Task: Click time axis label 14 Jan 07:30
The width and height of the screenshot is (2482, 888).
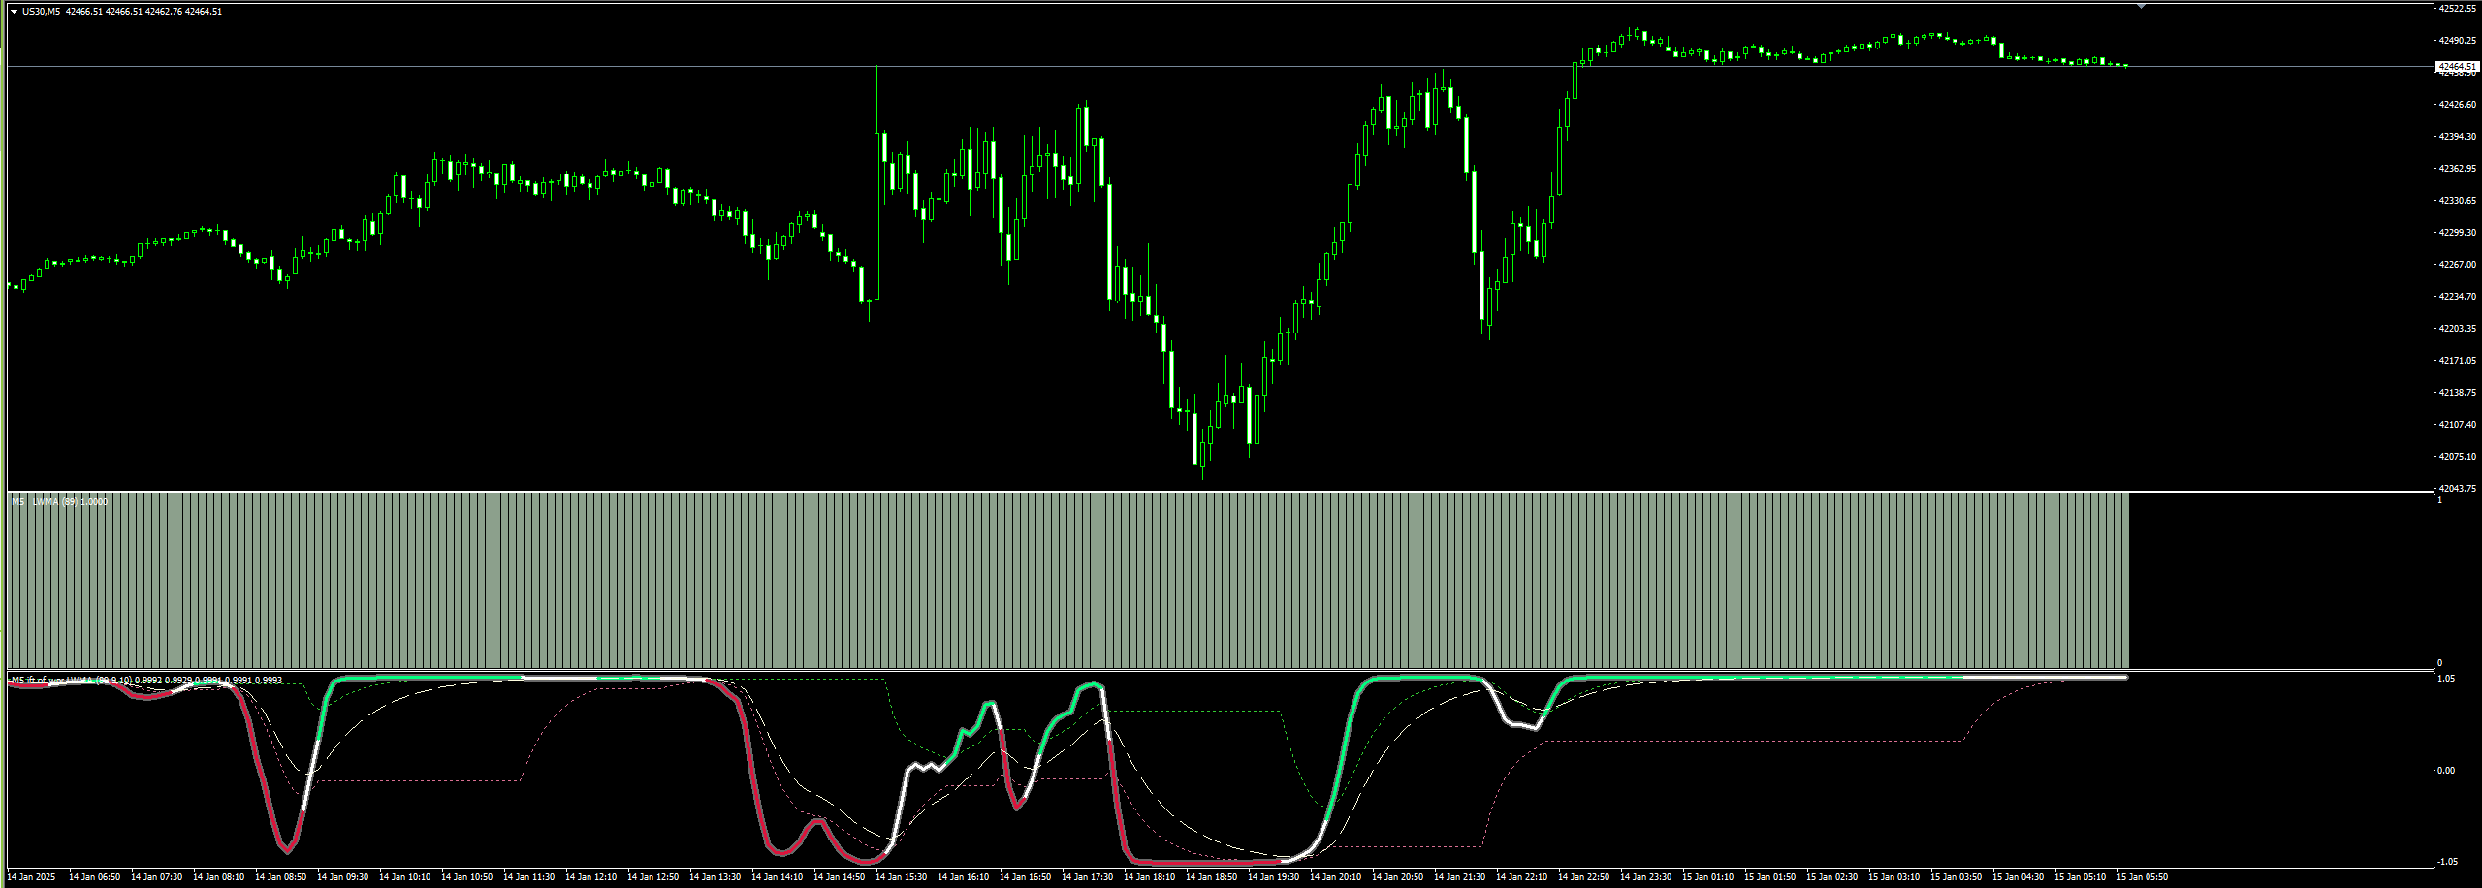Action: point(157,877)
